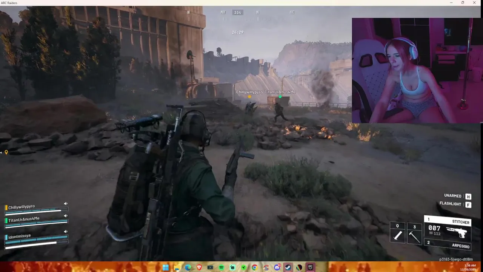Click the F key icon beside Flashlight
Image resolution: width=483 pixels, height=272 pixels.
pyautogui.click(x=468, y=205)
